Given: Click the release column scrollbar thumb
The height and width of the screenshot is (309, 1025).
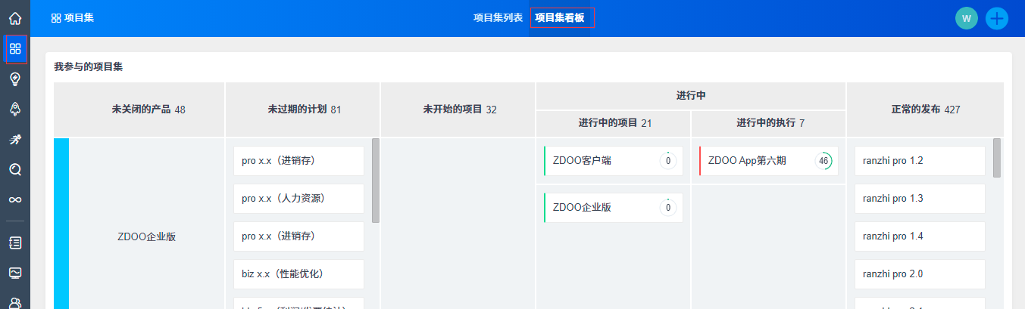Looking at the screenshot, I should (x=997, y=157).
